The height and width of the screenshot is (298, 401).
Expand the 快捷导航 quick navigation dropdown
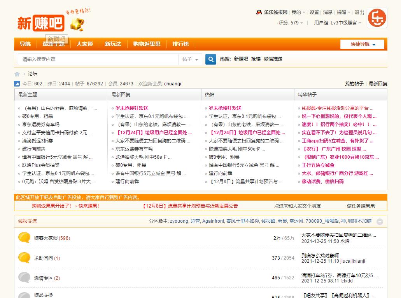coord(361,44)
